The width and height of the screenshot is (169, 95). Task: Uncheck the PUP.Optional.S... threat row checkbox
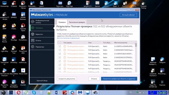coord(60,46)
